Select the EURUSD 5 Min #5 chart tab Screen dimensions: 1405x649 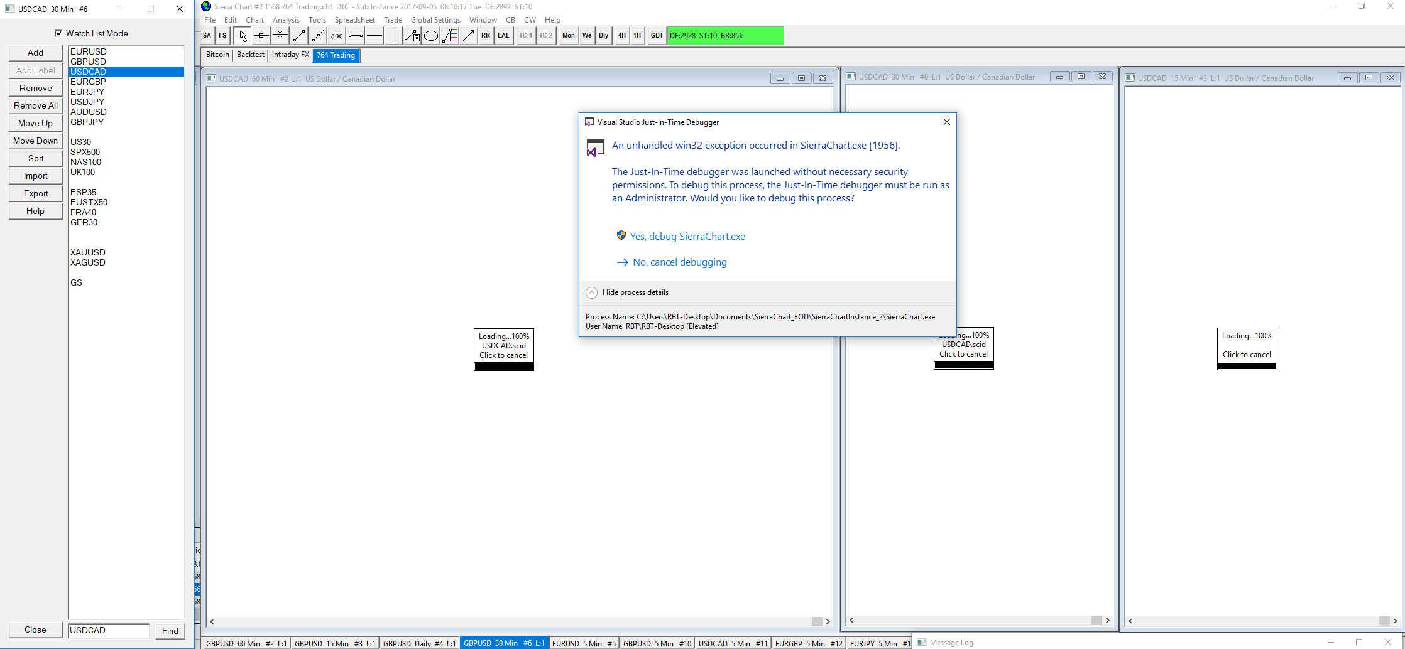pyautogui.click(x=584, y=643)
